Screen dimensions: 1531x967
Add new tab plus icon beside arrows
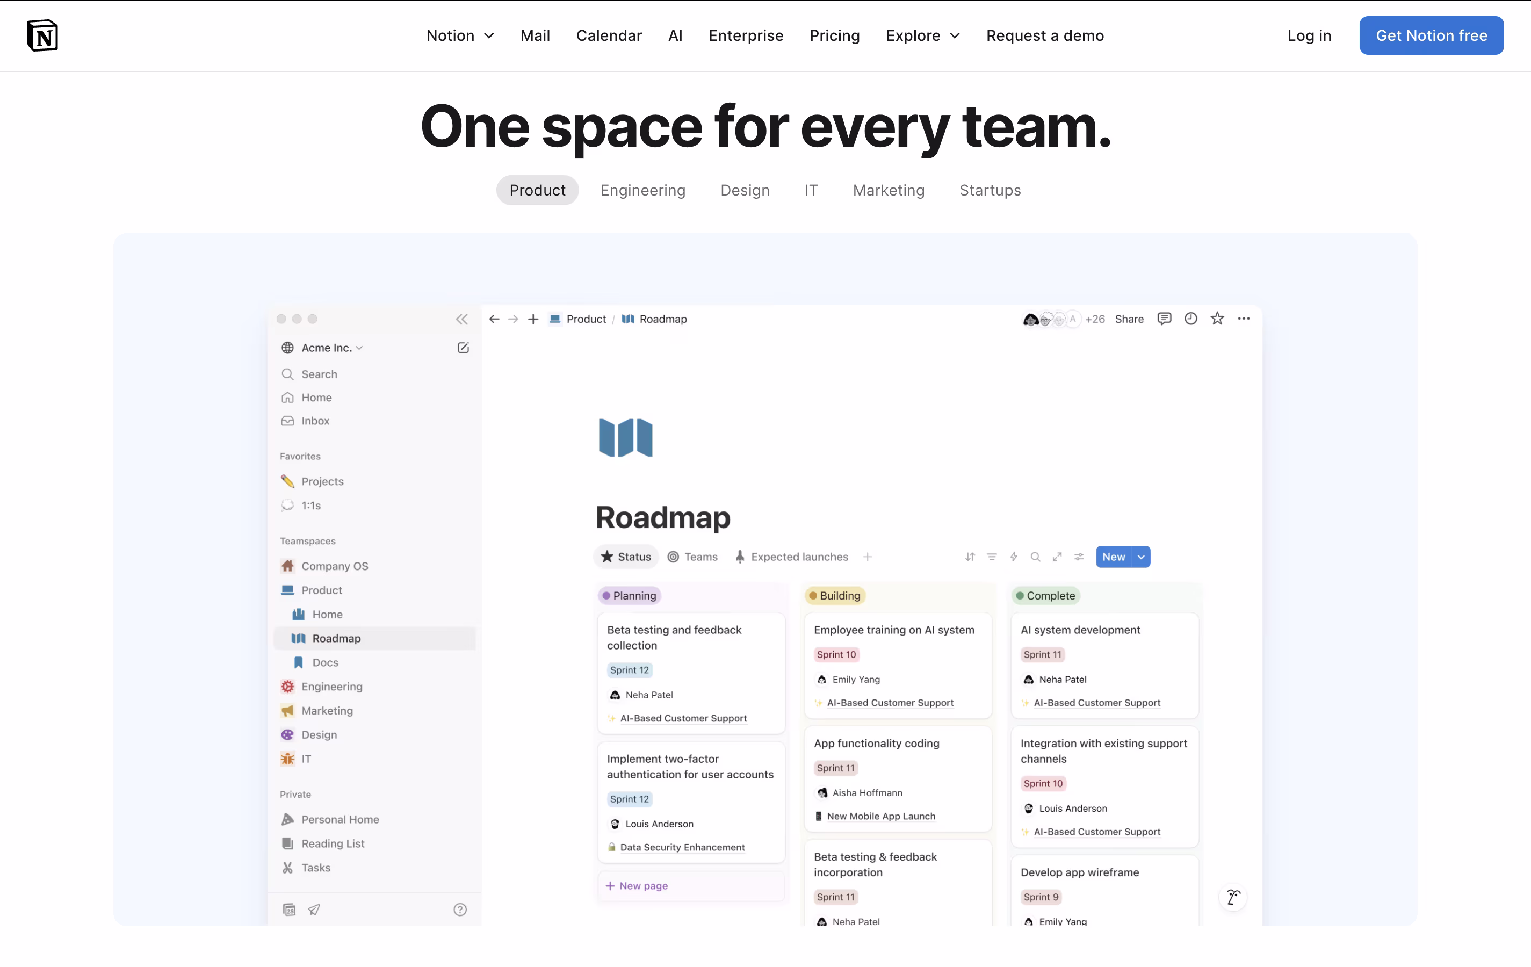tap(533, 319)
